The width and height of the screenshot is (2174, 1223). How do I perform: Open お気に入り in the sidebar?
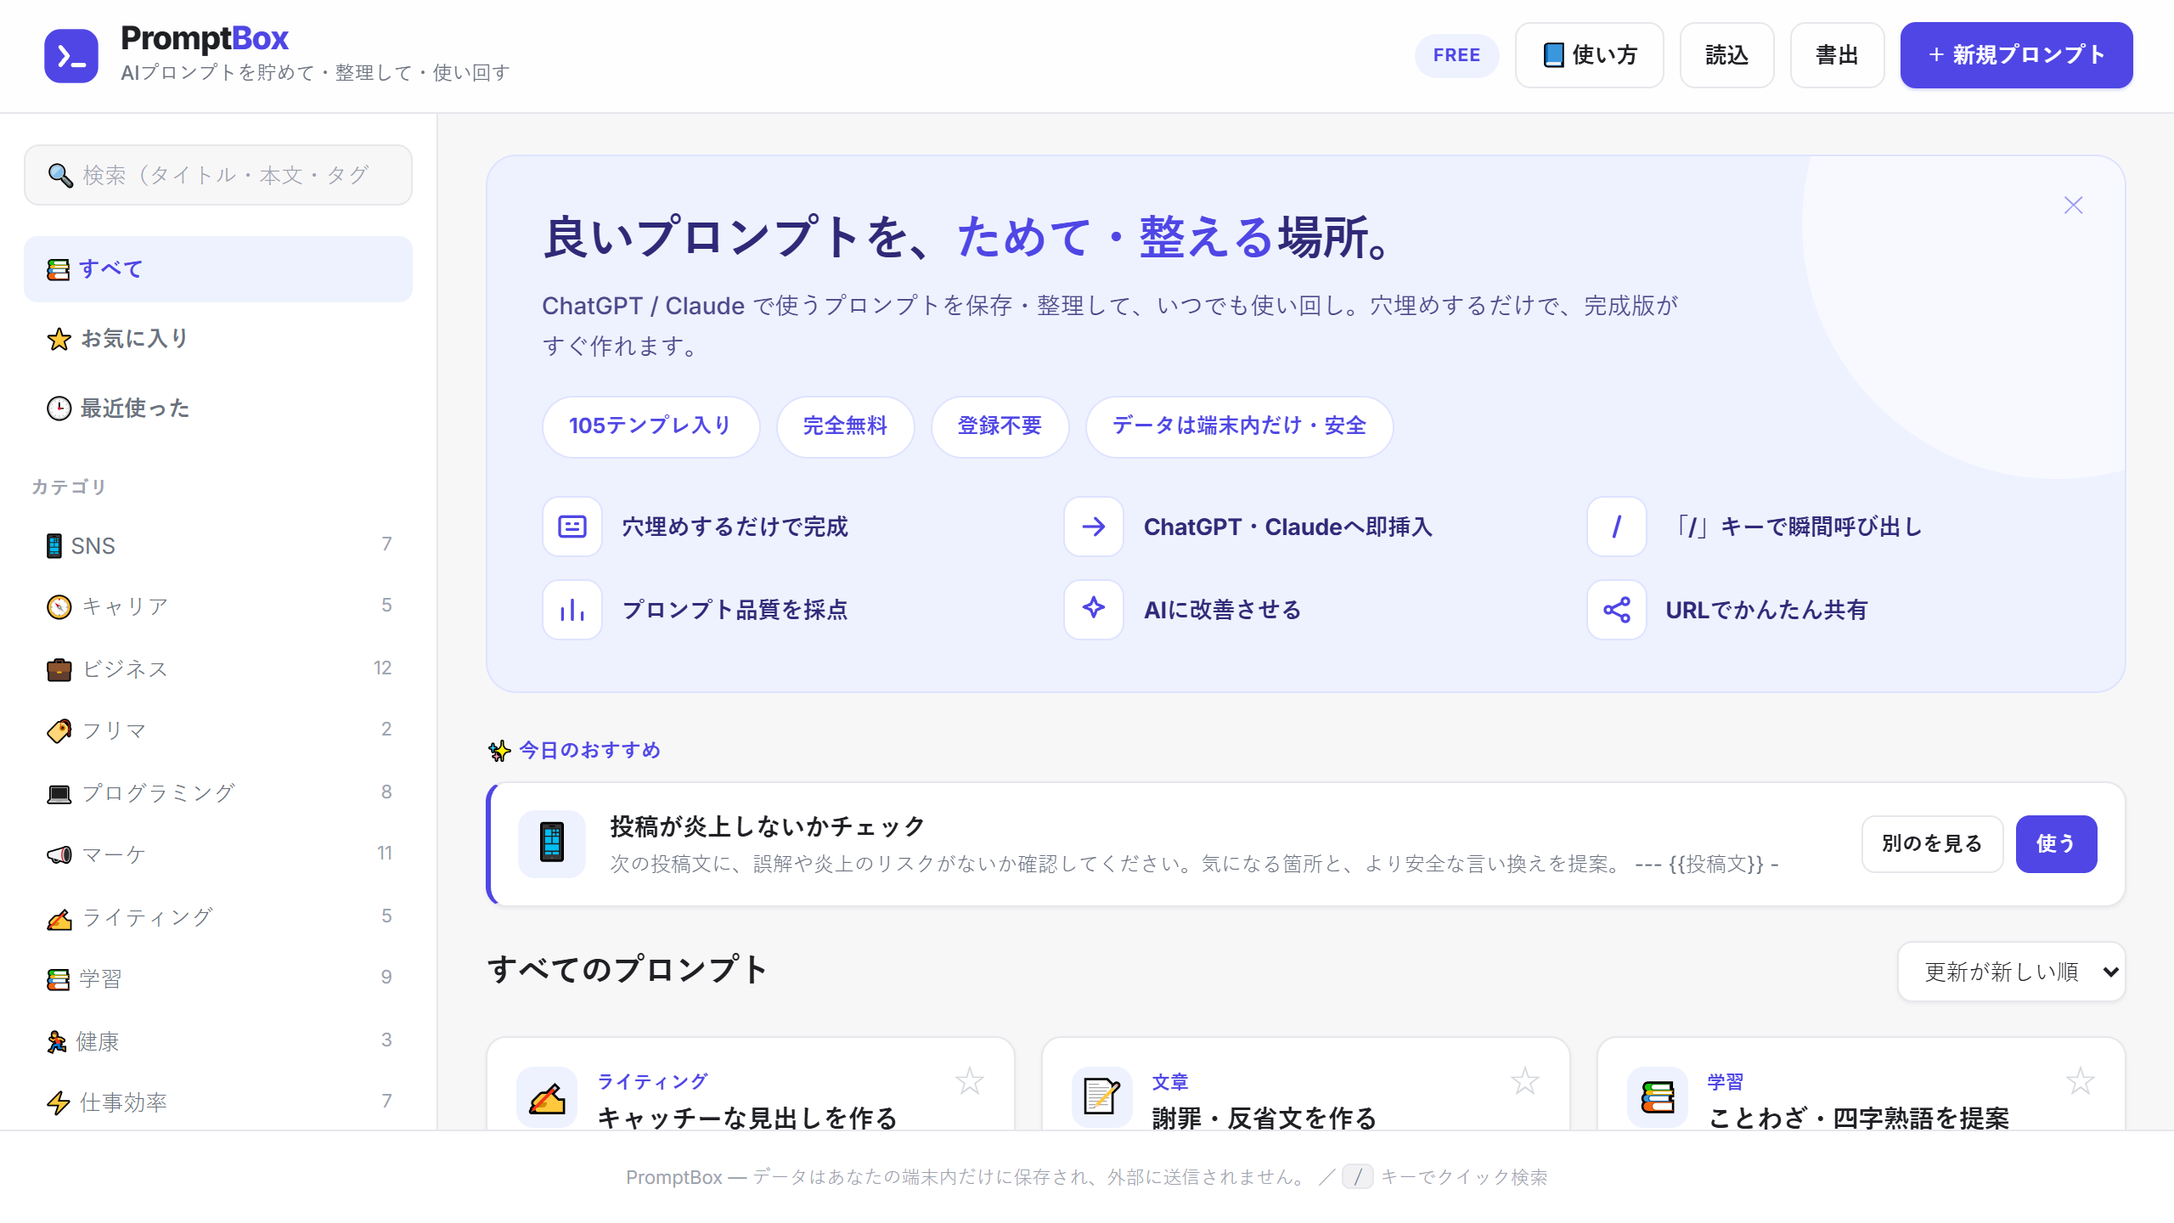218,339
